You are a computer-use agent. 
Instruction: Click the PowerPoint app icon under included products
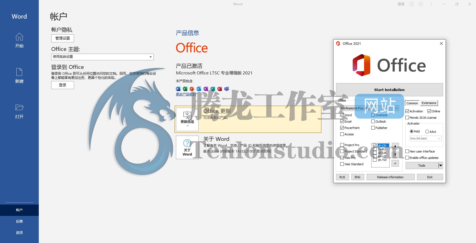[192, 89]
